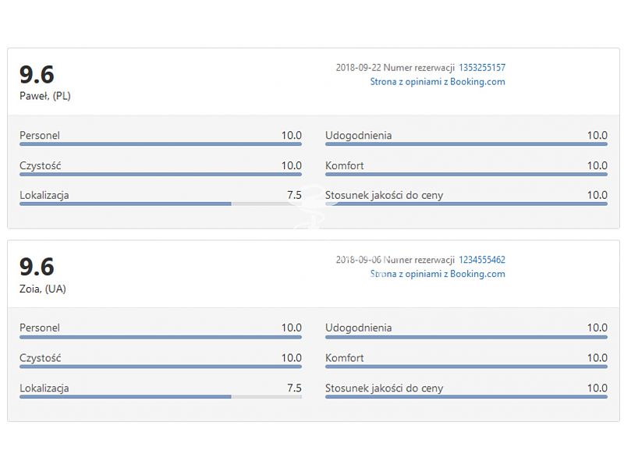The height and width of the screenshot is (468, 624).
Task: Open reservation number 1234555462 link
Action: [482, 260]
